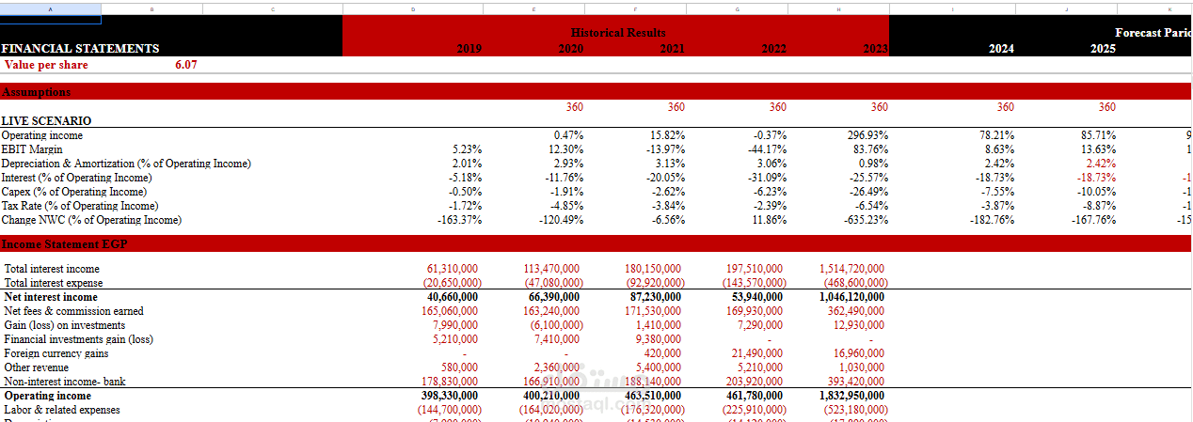The width and height of the screenshot is (1193, 422).
Task: Click the FINANCIAL STATEMENTS title cell
Action: coord(80,49)
